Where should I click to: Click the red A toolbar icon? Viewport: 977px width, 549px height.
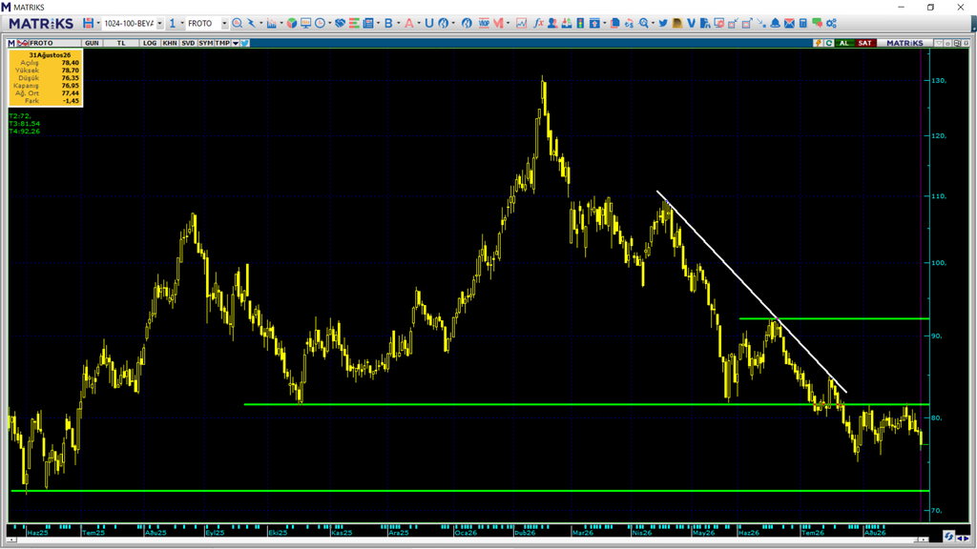[408, 23]
